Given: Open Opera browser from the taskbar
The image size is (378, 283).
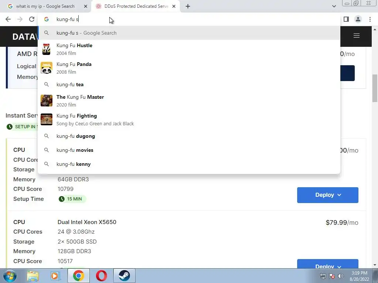Looking at the screenshot, I should coord(101,276).
